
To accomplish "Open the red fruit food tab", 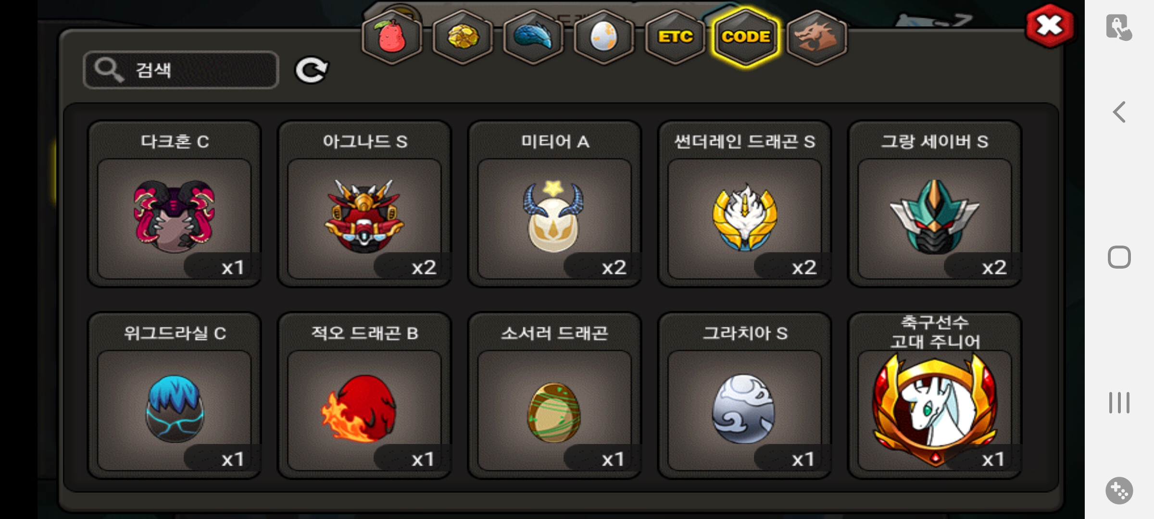I will click(x=392, y=37).
